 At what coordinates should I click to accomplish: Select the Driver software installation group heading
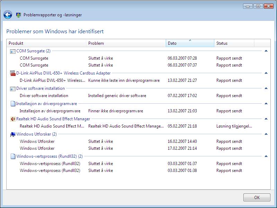tap(41, 88)
